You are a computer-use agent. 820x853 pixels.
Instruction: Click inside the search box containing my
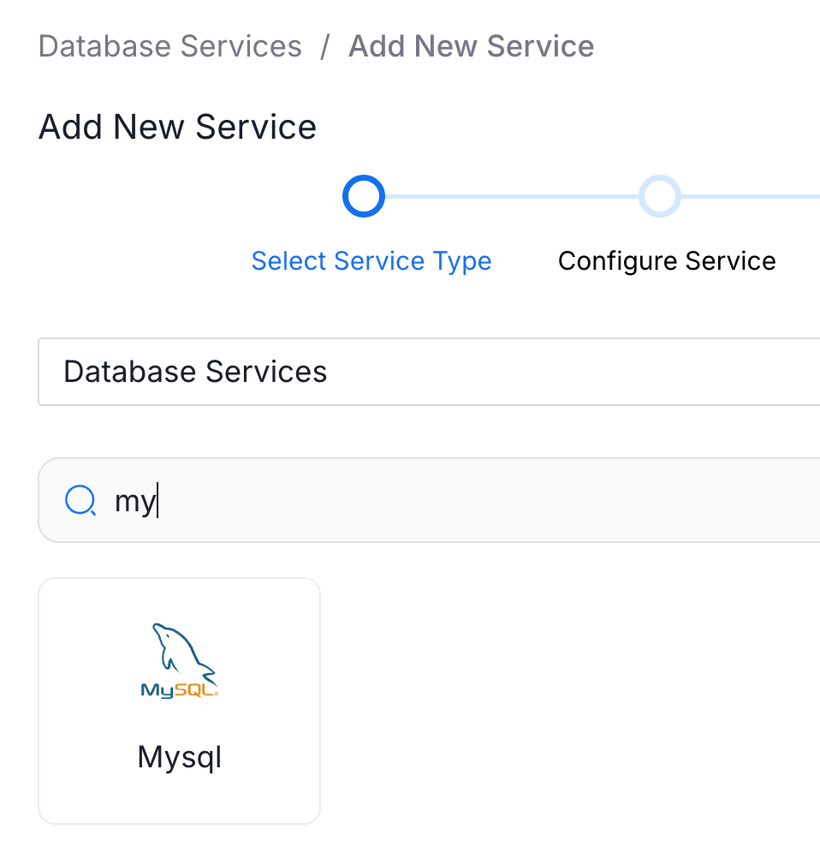(342, 500)
